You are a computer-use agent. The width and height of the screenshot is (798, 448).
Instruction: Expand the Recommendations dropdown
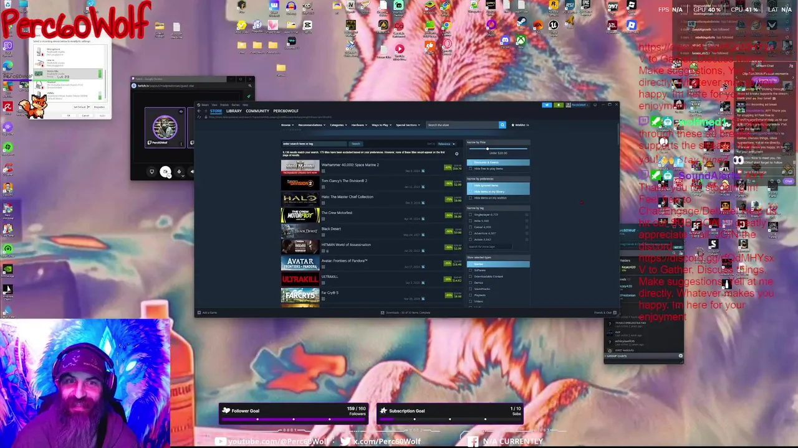coord(312,125)
